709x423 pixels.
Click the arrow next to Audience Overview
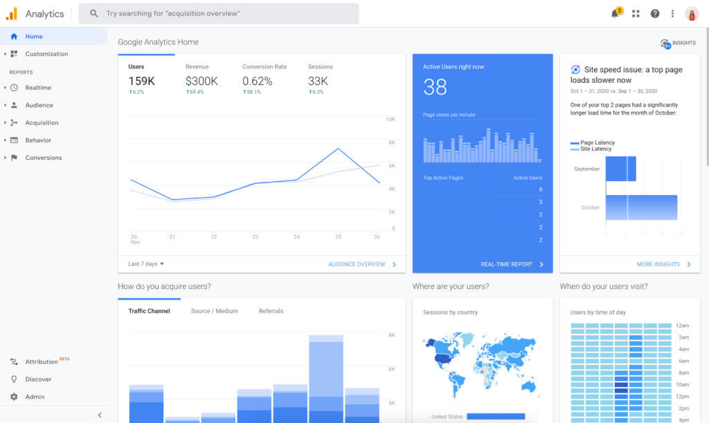(394, 265)
